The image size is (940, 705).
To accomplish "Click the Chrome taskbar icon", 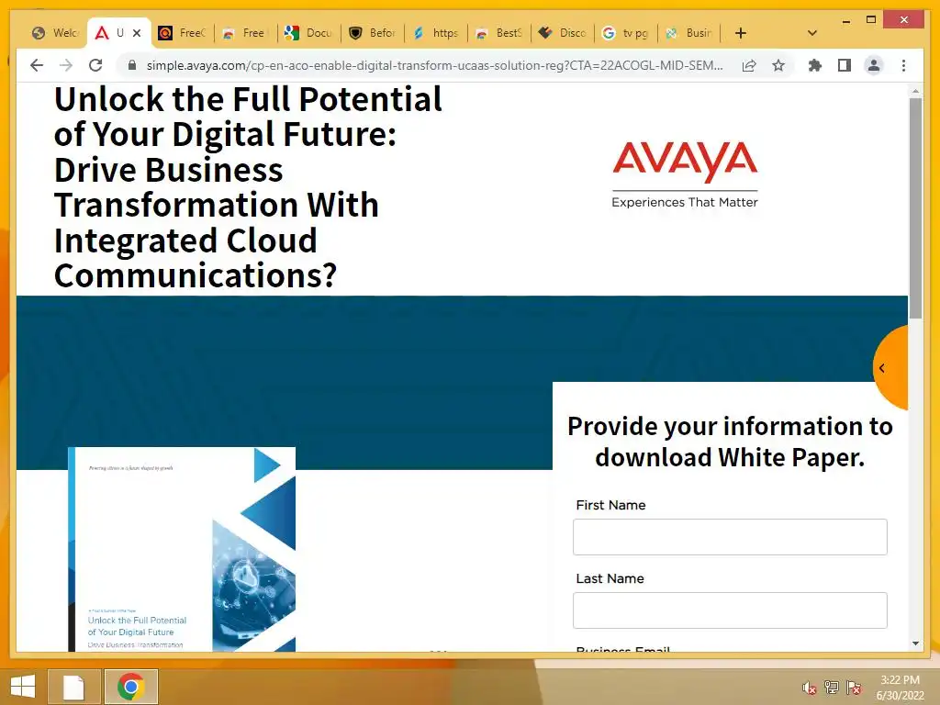I will pos(130,687).
